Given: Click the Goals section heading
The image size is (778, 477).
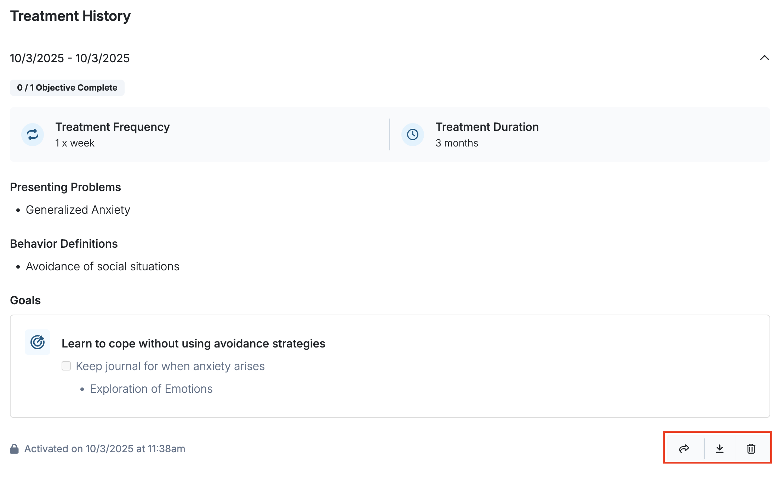Looking at the screenshot, I should tap(25, 300).
